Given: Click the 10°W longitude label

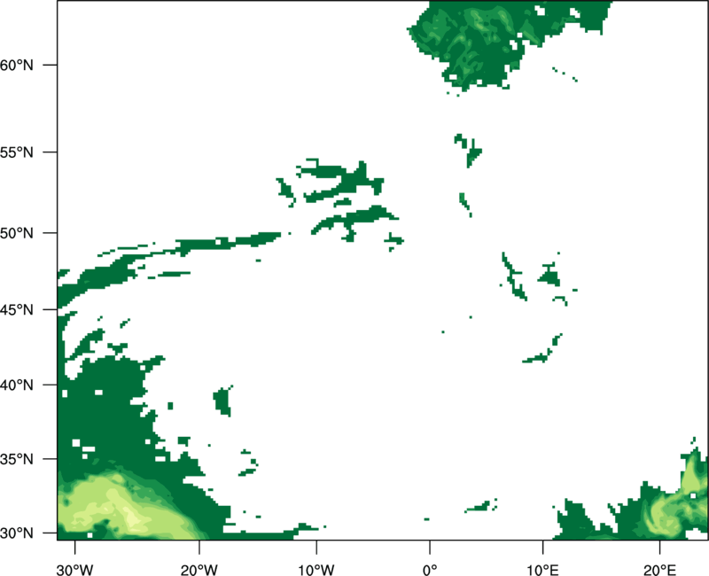Looking at the screenshot, I should point(316,570).
